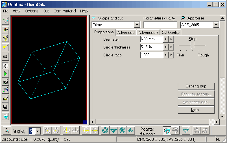Image resolution: width=227 pixels, height=143 pixels.
Task: Toggle the right eye view button
Action: (205, 131)
